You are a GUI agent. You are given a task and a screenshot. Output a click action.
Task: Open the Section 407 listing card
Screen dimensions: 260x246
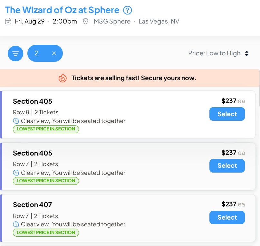tap(128, 218)
